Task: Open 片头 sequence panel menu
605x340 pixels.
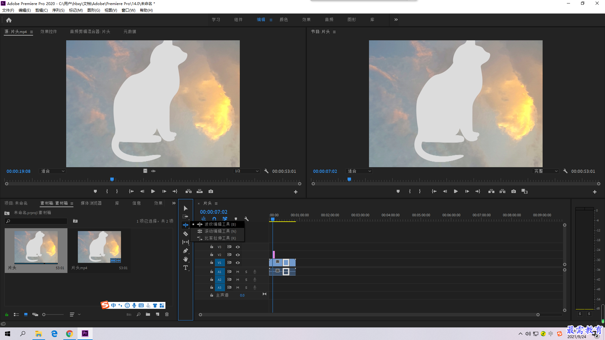Action: pyautogui.click(x=216, y=204)
